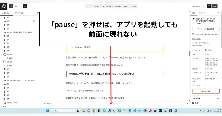The height and width of the screenshot is (116, 222).
Task: Click paragraph starting 時間が気になってしまう人は
Action: (99, 83)
